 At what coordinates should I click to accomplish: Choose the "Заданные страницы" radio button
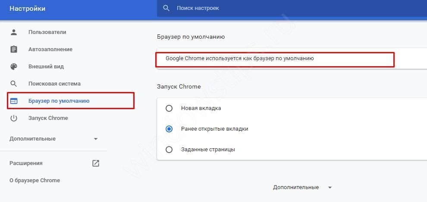coord(169,150)
